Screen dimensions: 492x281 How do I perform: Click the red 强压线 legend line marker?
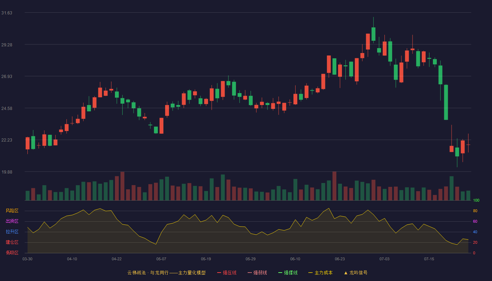[219, 273]
